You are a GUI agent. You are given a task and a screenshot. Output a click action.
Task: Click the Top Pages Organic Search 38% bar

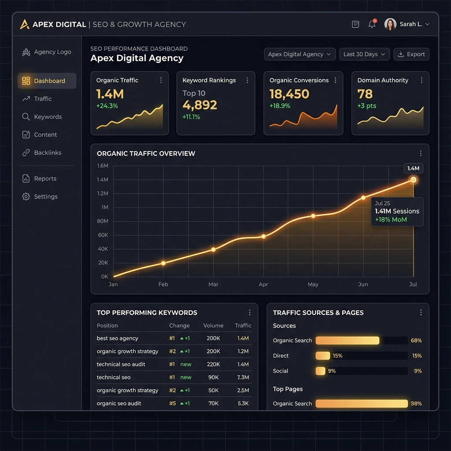click(362, 403)
